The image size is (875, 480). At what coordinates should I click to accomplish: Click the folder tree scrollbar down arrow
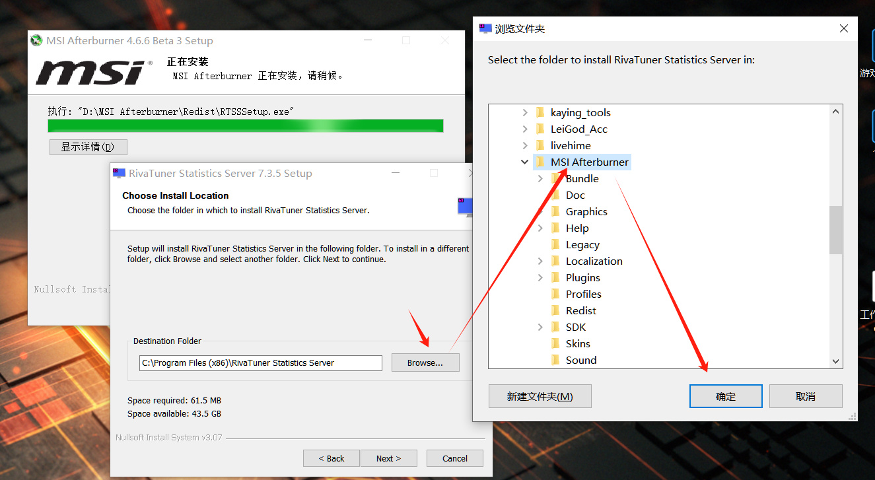836,361
